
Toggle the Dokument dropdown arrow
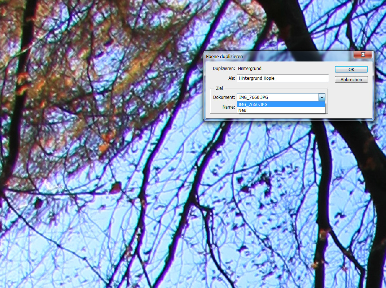322,97
